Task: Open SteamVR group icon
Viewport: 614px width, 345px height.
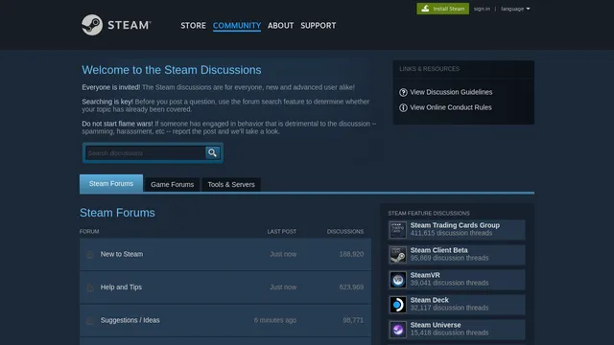Action: coord(398,280)
